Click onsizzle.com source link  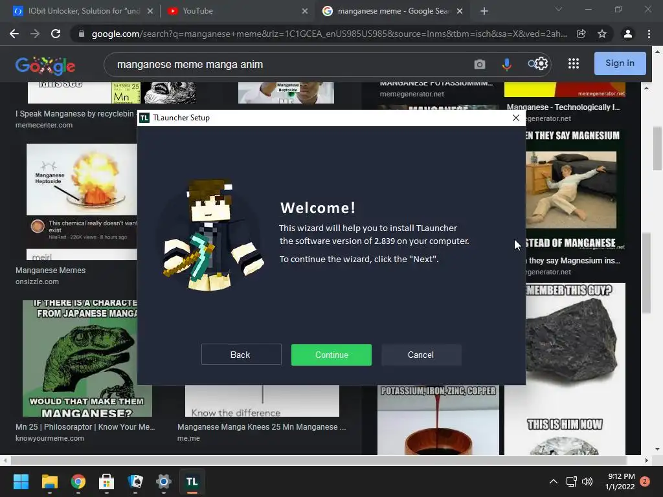[37, 282]
